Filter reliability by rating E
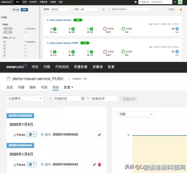This screenshot has height=173, width=187. (x=5, y=55)
